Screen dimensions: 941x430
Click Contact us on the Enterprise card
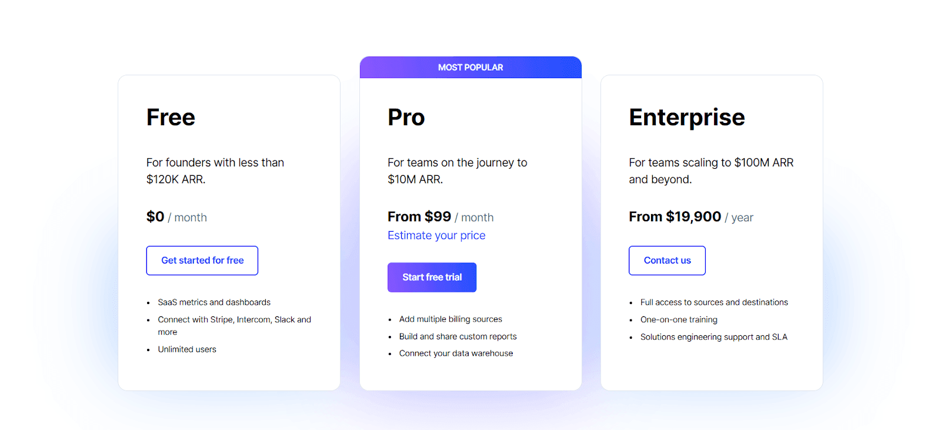pos(666,260)
